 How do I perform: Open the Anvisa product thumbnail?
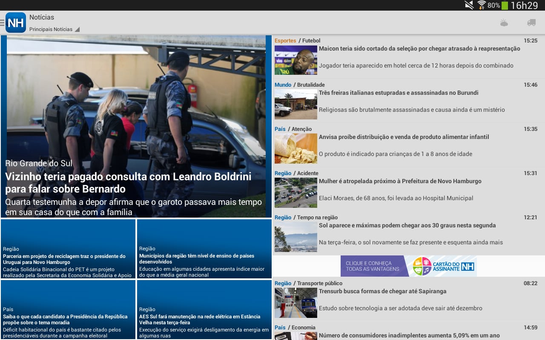(x=296, y=148)
